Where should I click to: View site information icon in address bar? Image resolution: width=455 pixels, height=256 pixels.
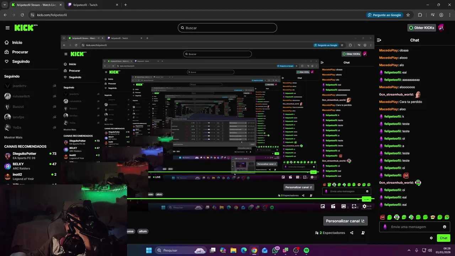tap(32, 15)
